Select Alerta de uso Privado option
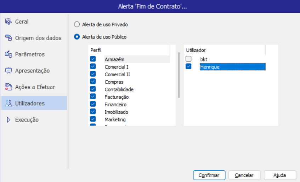The width and height of the screenshot is (300, 182). click(x=77, y=25)
